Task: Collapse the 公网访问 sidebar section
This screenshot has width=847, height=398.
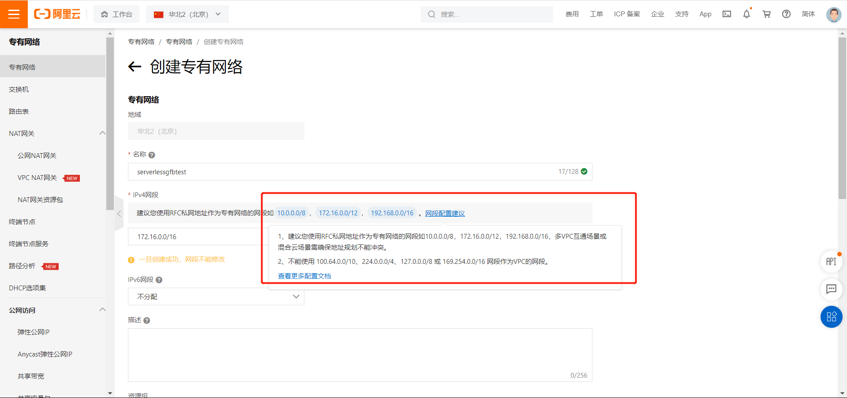Action: [x=102, y=310]
